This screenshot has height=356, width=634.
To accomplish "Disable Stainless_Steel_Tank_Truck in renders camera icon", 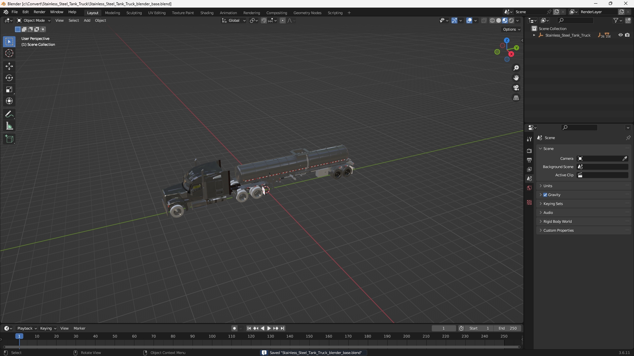I will click(627, 35).
